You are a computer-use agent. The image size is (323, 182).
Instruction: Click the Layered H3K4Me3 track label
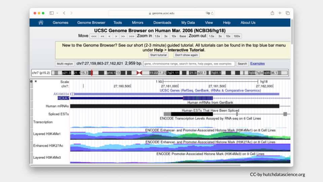[x=47, y=157]
